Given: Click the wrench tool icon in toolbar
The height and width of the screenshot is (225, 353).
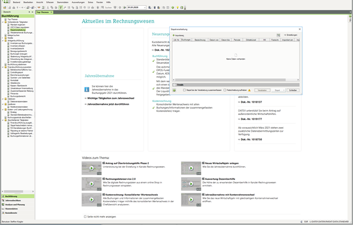Looking at the screenshot, I should (65, 8).
